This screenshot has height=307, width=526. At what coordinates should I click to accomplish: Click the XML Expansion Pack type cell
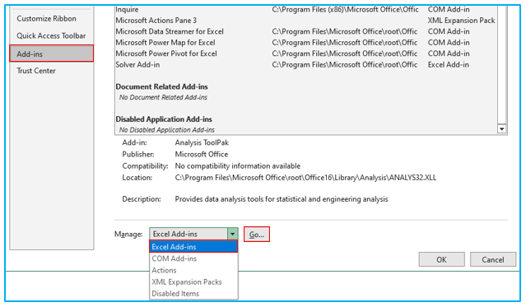pos(461,21)
